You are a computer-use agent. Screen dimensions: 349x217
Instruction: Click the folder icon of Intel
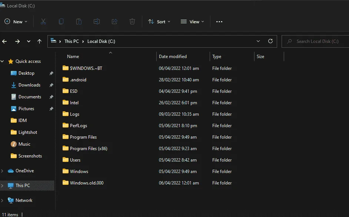pyautogui.click(x=66, y=102)
